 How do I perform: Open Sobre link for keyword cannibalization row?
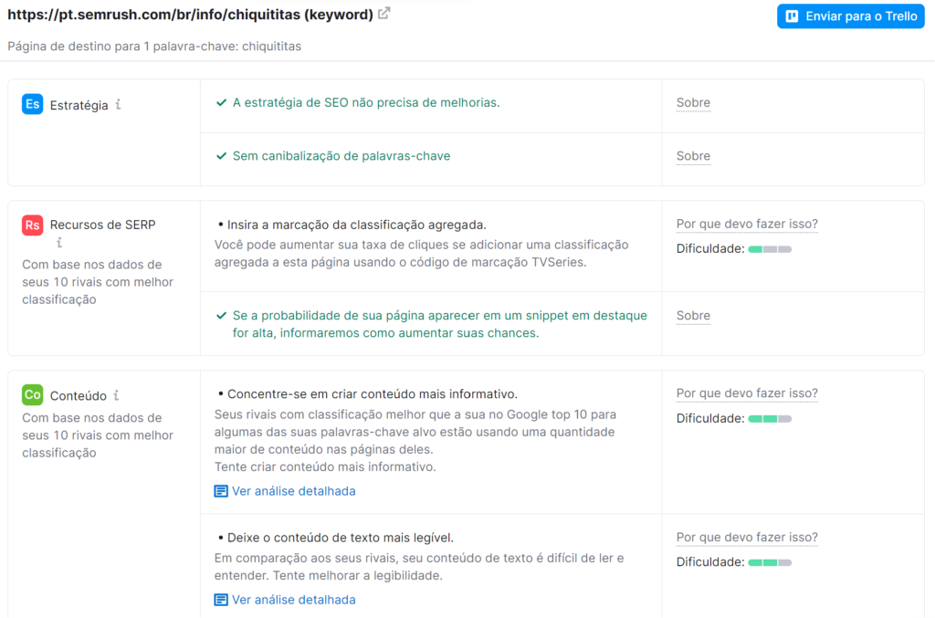pos(693,156)
